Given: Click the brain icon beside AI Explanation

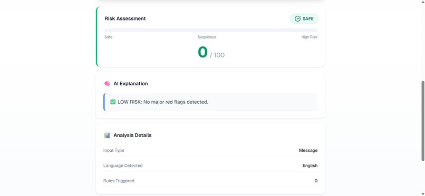Looking at the screenshot, I should [107, 84].
